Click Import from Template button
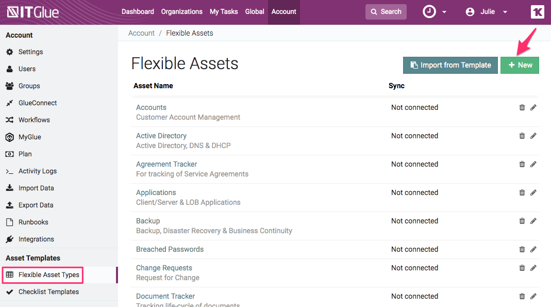551x307 pixels. pyautogui.click(x=450, y=65)
